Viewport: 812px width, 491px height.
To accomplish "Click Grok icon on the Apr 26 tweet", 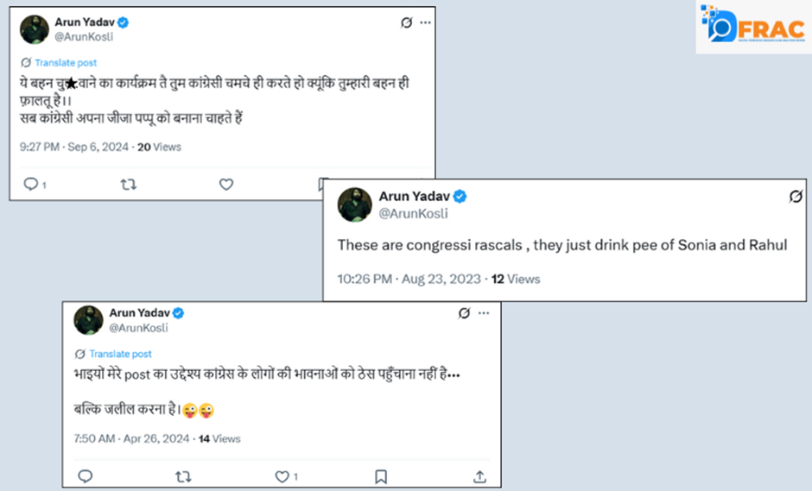I will (x=464, y=313).
